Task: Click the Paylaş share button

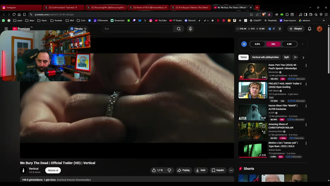Action: 184,170
